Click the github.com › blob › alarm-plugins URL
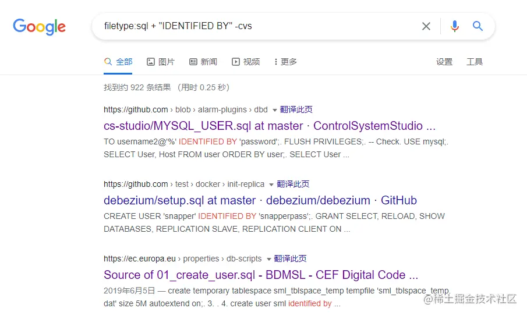 (x=186, y=109)
